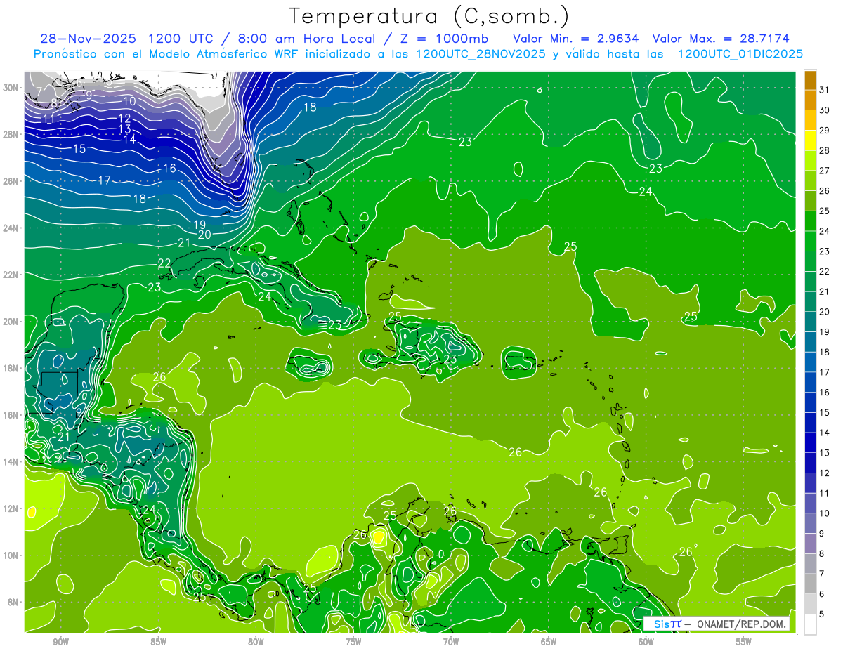The image size is (843, 651).
Task: Pick the brown color bar segment above 31
Action: 810,79
